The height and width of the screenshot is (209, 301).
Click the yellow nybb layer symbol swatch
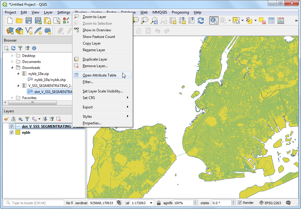coord(18,133)
